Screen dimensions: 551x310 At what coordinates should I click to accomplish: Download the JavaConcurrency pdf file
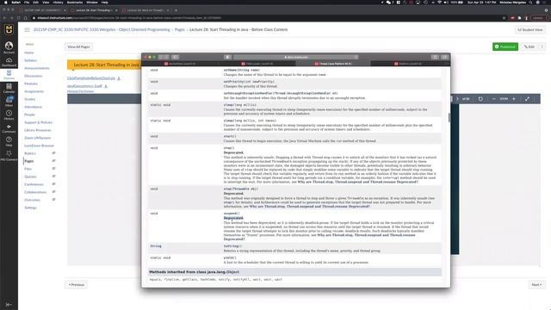(106, 86)
